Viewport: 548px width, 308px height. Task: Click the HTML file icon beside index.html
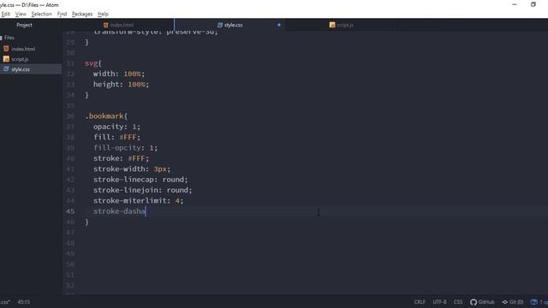[6, 49]
